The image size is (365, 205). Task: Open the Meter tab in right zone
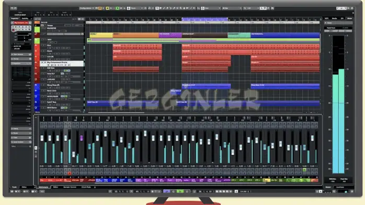[349, 18]
